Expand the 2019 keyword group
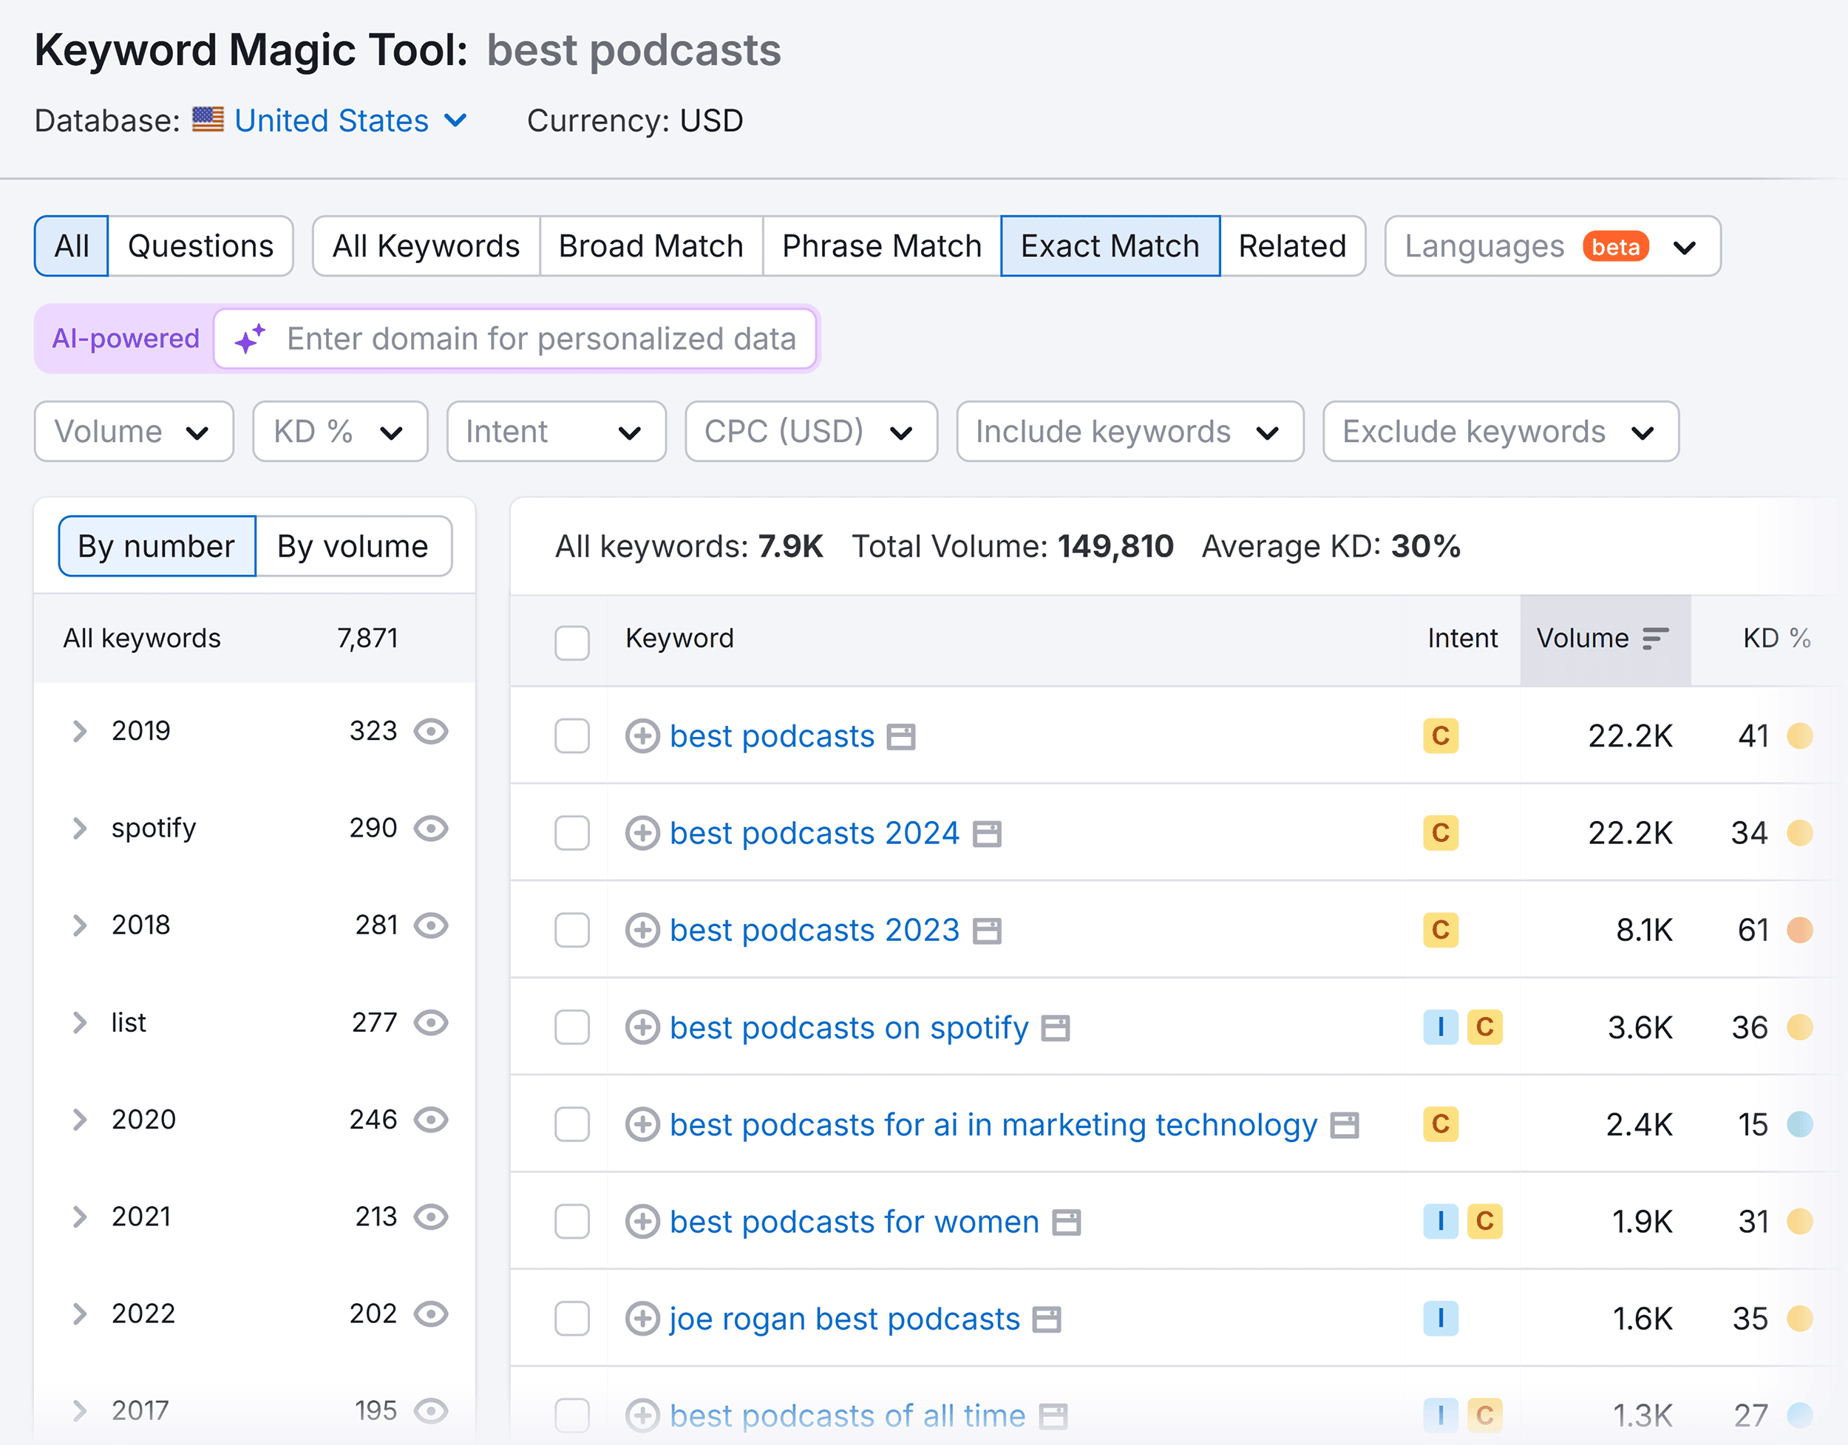Screen dimensions: 1848x1445 tap(80, 731)
